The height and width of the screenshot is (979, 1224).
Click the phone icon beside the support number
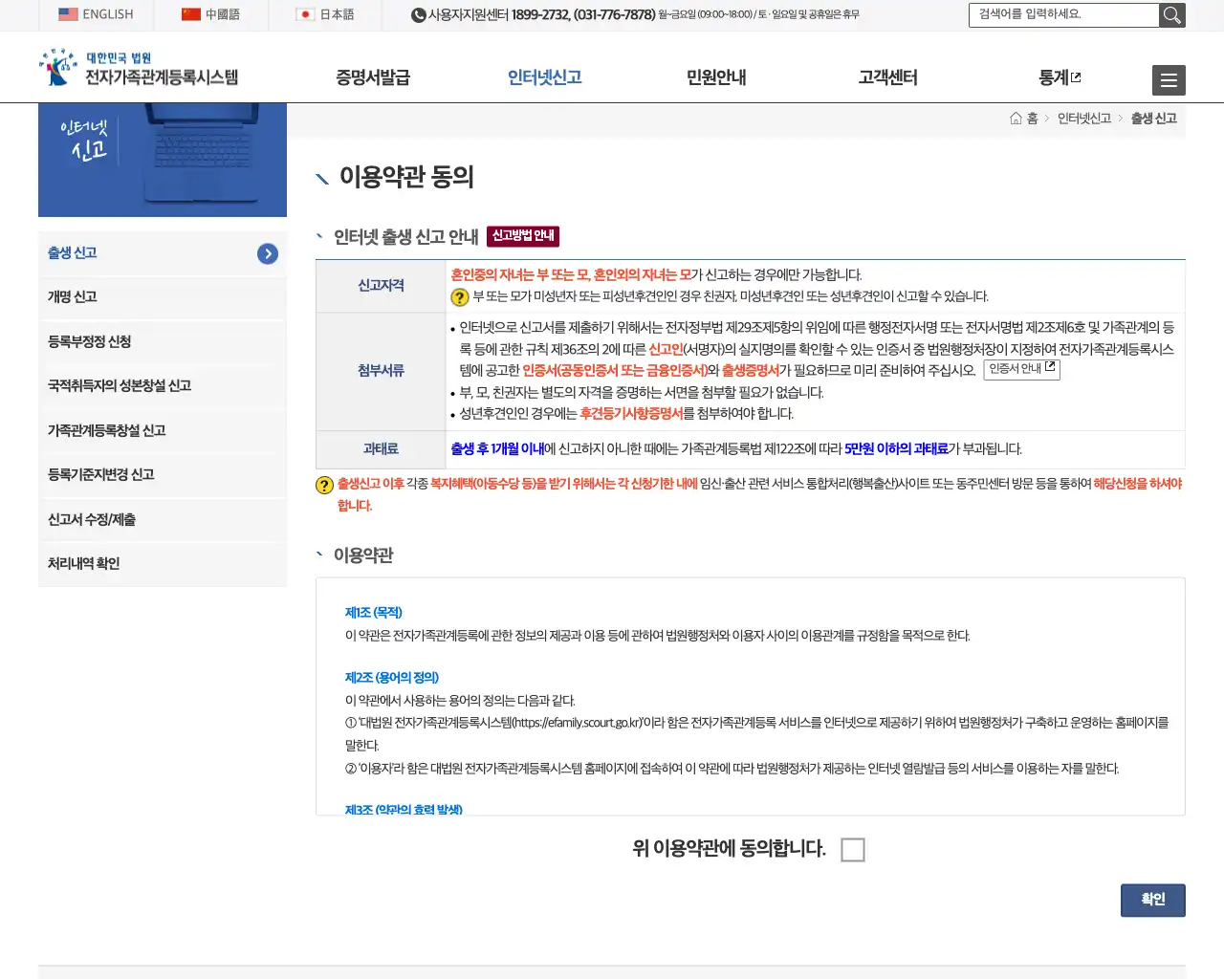point(417,15)
